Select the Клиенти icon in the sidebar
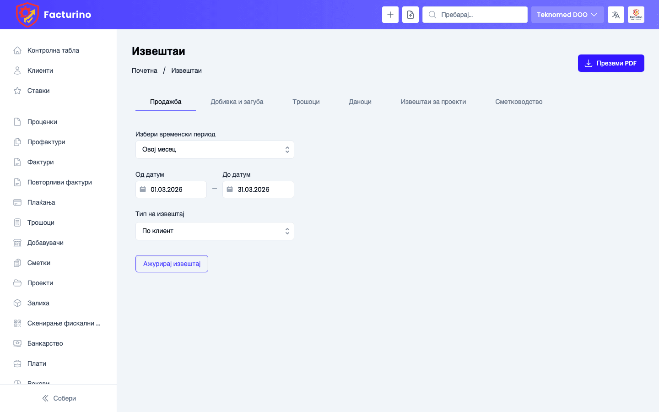659x412 pixels. [17, 70]
